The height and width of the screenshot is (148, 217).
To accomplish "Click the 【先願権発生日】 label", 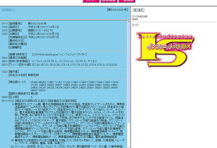I will (x=18, y=37).
